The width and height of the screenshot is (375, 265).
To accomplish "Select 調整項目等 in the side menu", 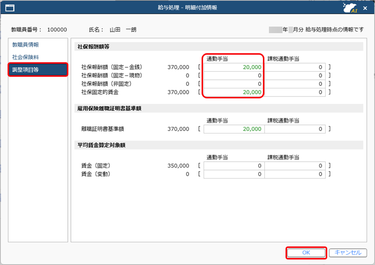I will point(38,70).
